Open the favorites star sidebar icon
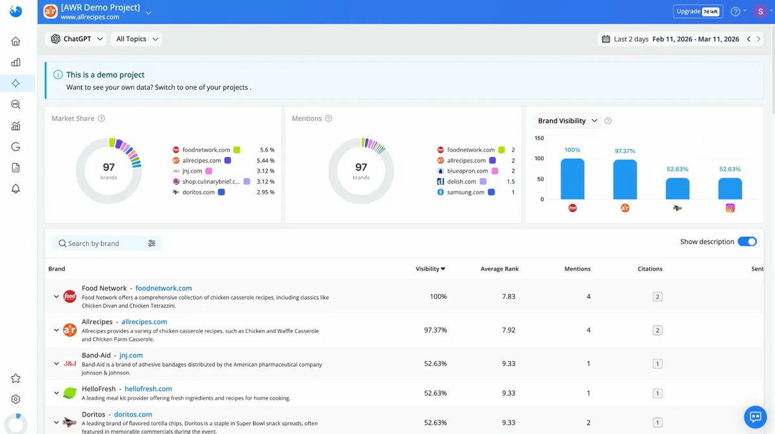Image resolution: width=775 pixels, height=434 pixels. (x=15, y=378)
